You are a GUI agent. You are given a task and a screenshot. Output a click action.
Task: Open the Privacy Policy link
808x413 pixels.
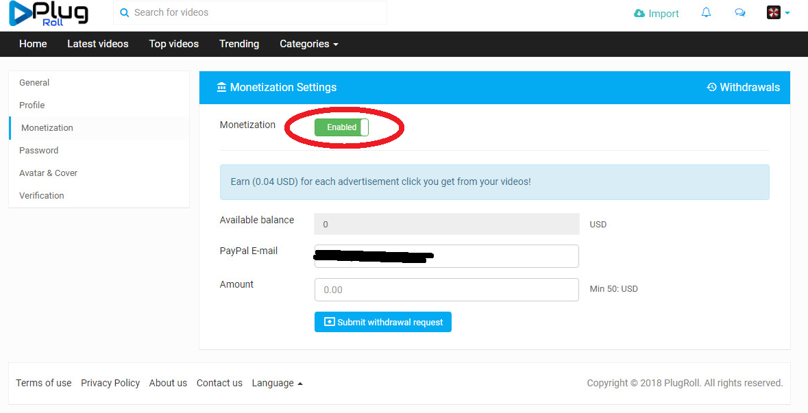coord(110,383)
